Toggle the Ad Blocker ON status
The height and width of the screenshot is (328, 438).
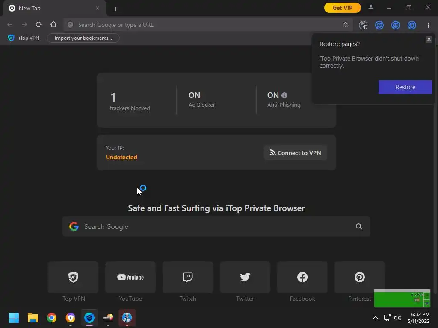[195, 95]
